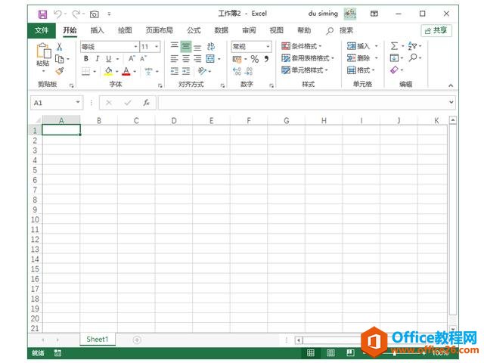Click the Name Box showing A1
The height and width of the screenshot is (363, 484).
click(x=57, y=103)
